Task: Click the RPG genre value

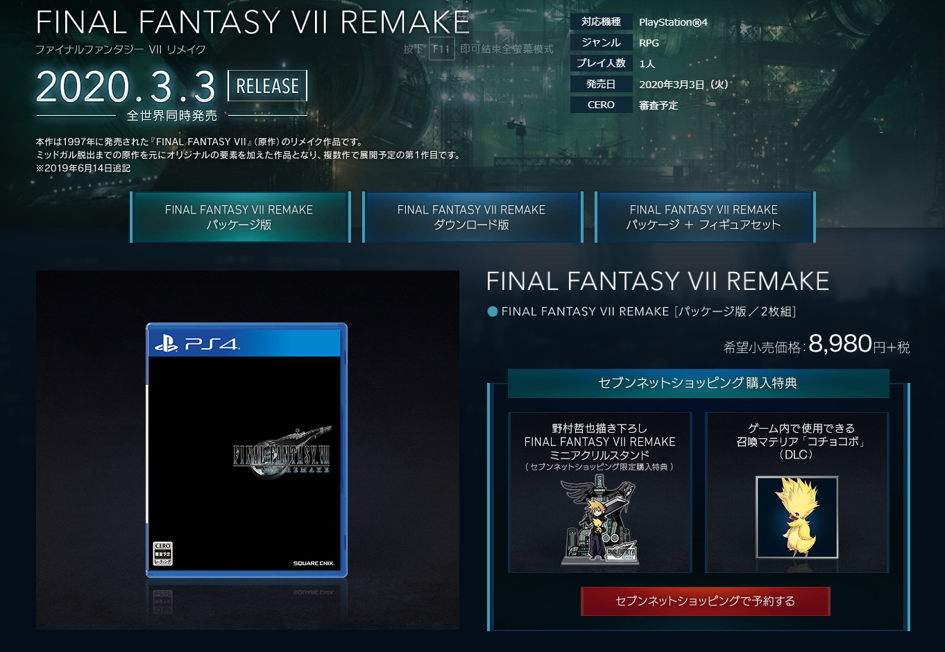Action: 649,43
